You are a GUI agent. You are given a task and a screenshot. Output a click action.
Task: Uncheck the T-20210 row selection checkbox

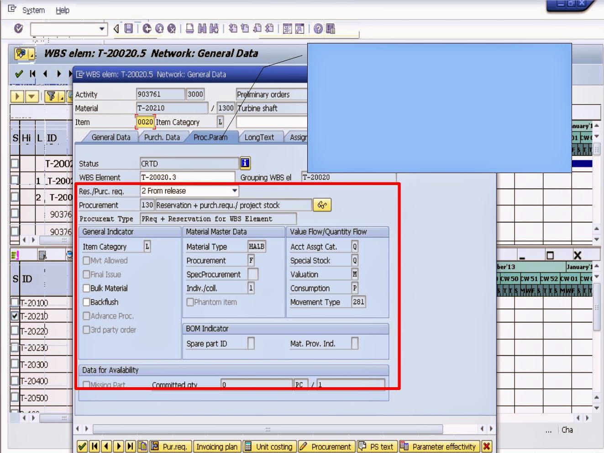click(15, 316)
